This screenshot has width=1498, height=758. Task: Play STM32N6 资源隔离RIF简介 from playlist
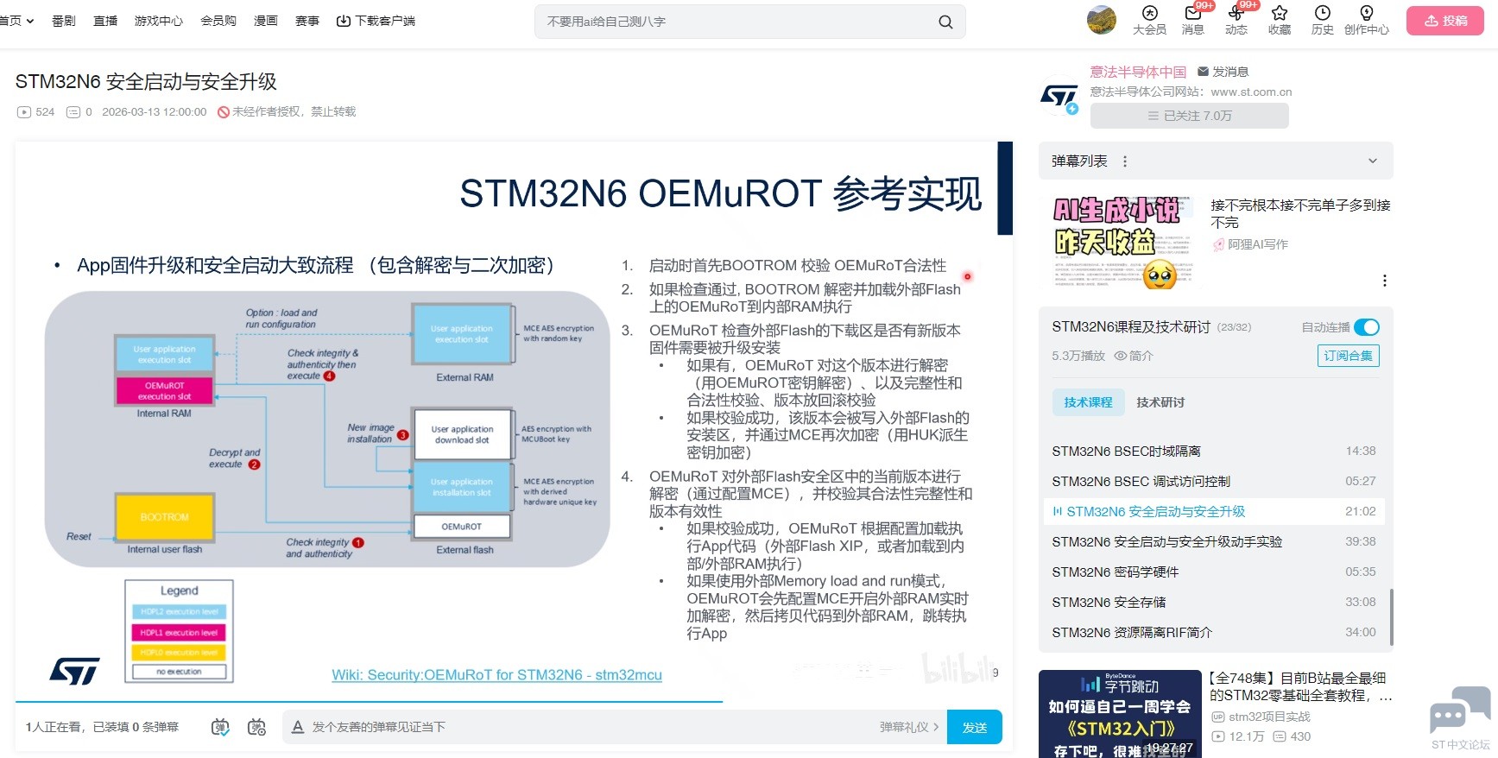click(x=1214, y=633)
